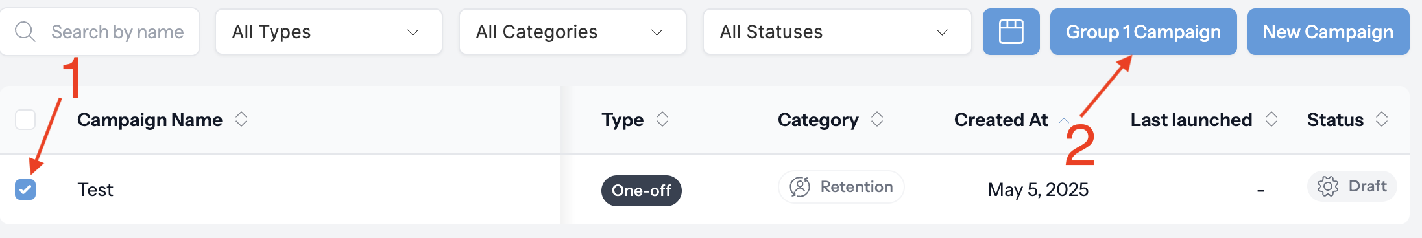Click the New Campaign button

pyautogui.click(x=1328, y=32)
